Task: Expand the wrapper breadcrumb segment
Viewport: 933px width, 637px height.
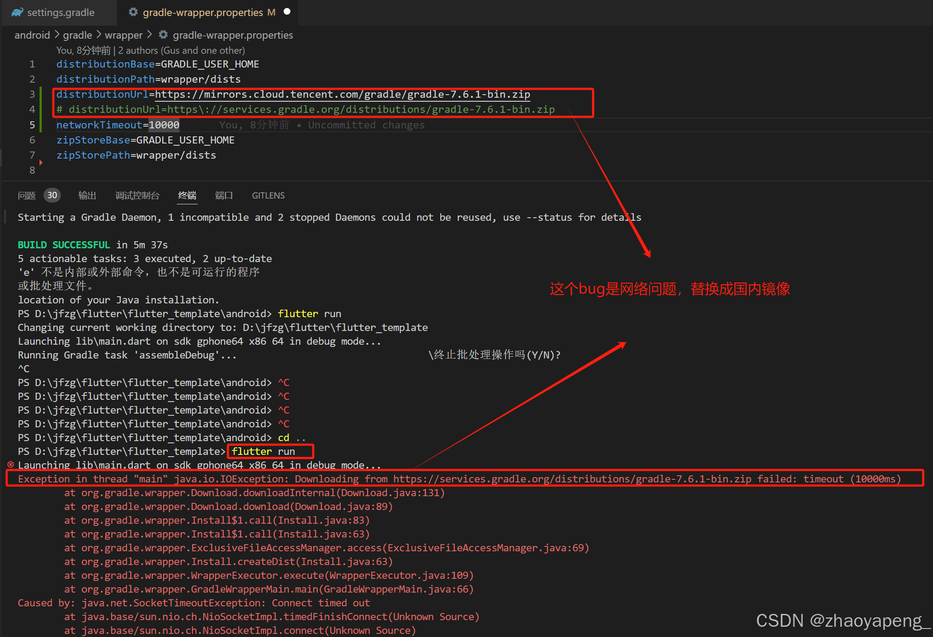Action: point(124,35)
